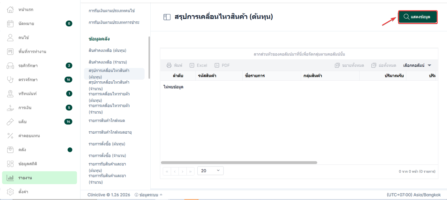This screenshot has height=200, width=447.
Task: Select ข้อมูลสถิติ in the sidebar
Action: 40,164
